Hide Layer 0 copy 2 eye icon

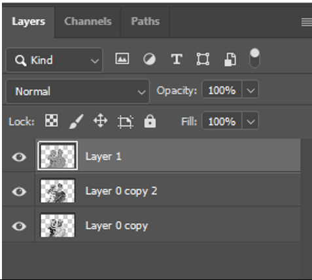(x=19, y=192)
